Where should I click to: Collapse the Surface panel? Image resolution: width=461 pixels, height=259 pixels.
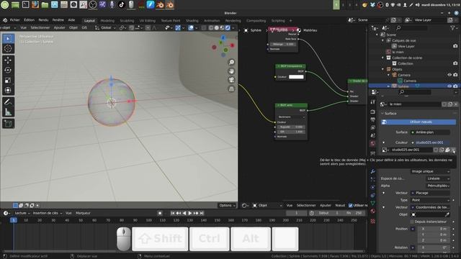382,114
